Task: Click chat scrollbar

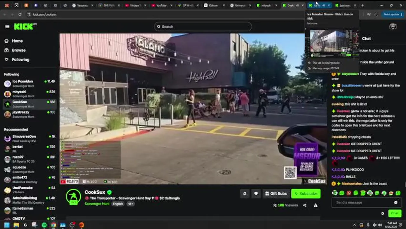Action: click(405, 184)
